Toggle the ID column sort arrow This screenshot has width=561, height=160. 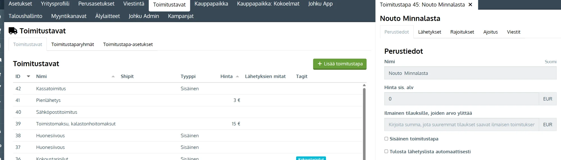coord(28,76)
